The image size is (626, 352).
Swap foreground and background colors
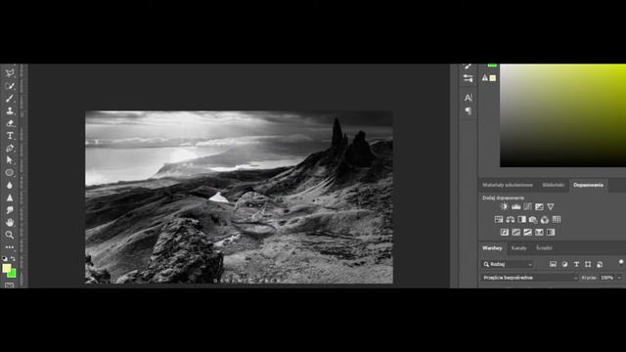[13, 258]
